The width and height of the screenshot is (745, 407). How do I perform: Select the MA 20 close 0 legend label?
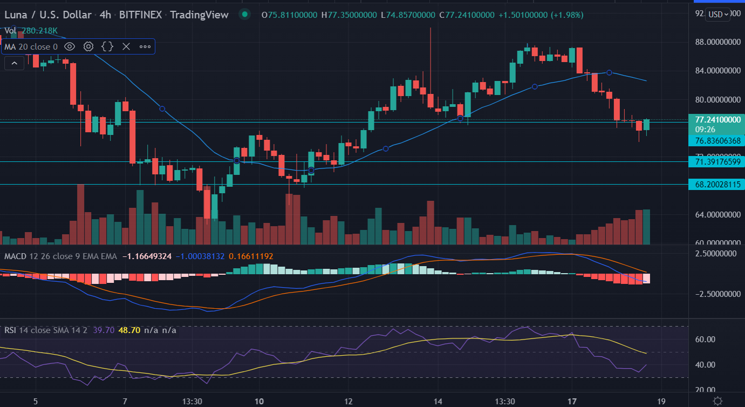click(x=31, y=47)
